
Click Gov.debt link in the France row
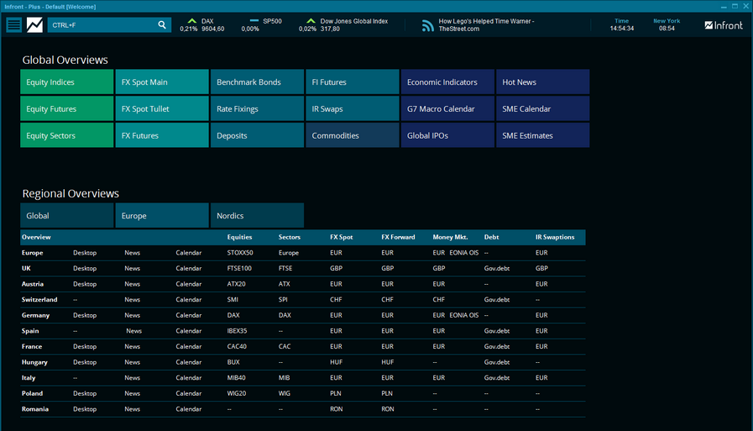[x=497, y=347]
